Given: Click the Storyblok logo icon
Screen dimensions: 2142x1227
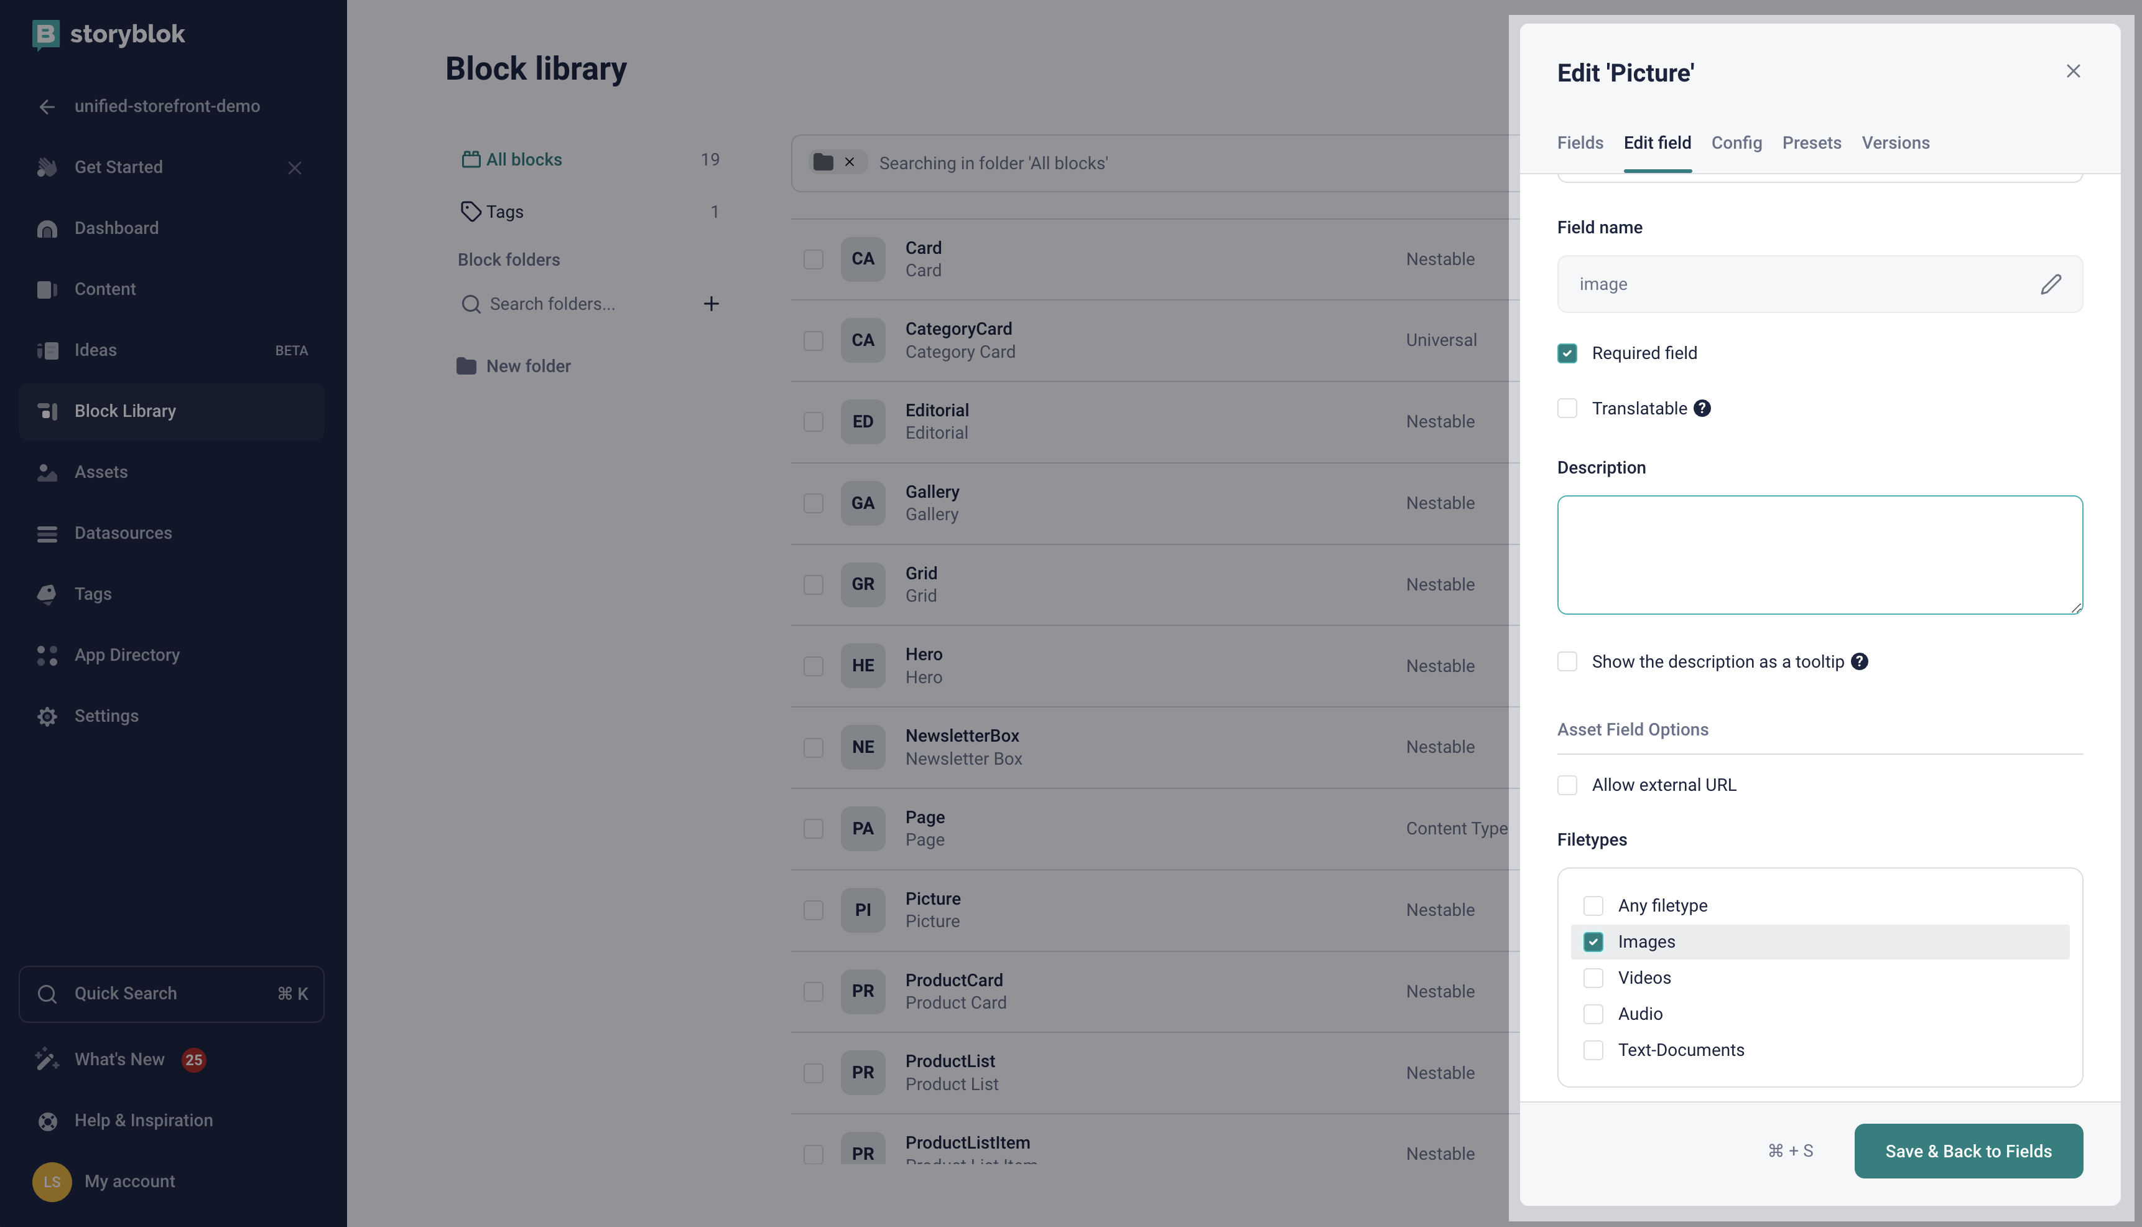Looking at the screenshot, I should pyautogui.click(x=45, y=35).
